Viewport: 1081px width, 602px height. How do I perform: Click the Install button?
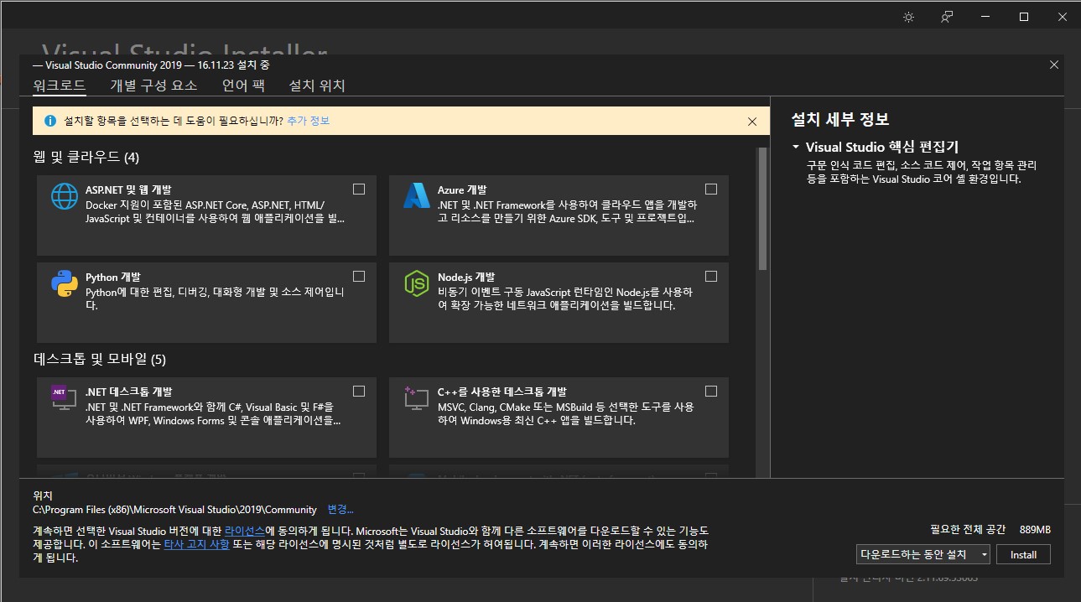[x=1023, y=554]
